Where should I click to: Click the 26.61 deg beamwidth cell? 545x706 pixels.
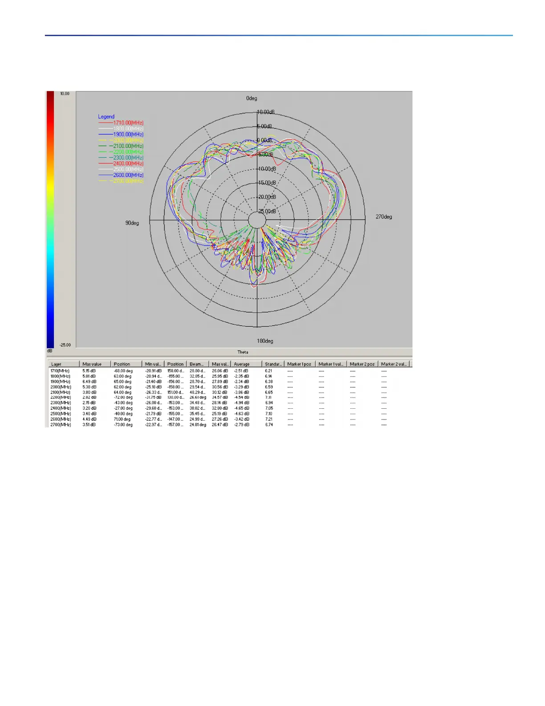click(198, 398)
